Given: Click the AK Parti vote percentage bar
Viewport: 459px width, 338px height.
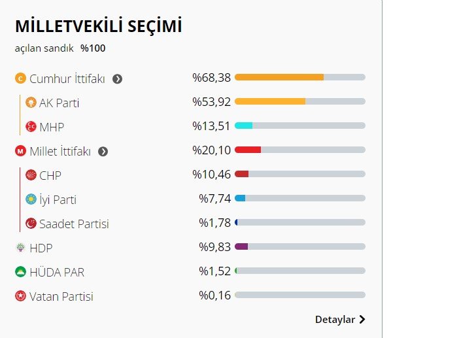Looking at the screenshot, I should [x=299, y=101].
